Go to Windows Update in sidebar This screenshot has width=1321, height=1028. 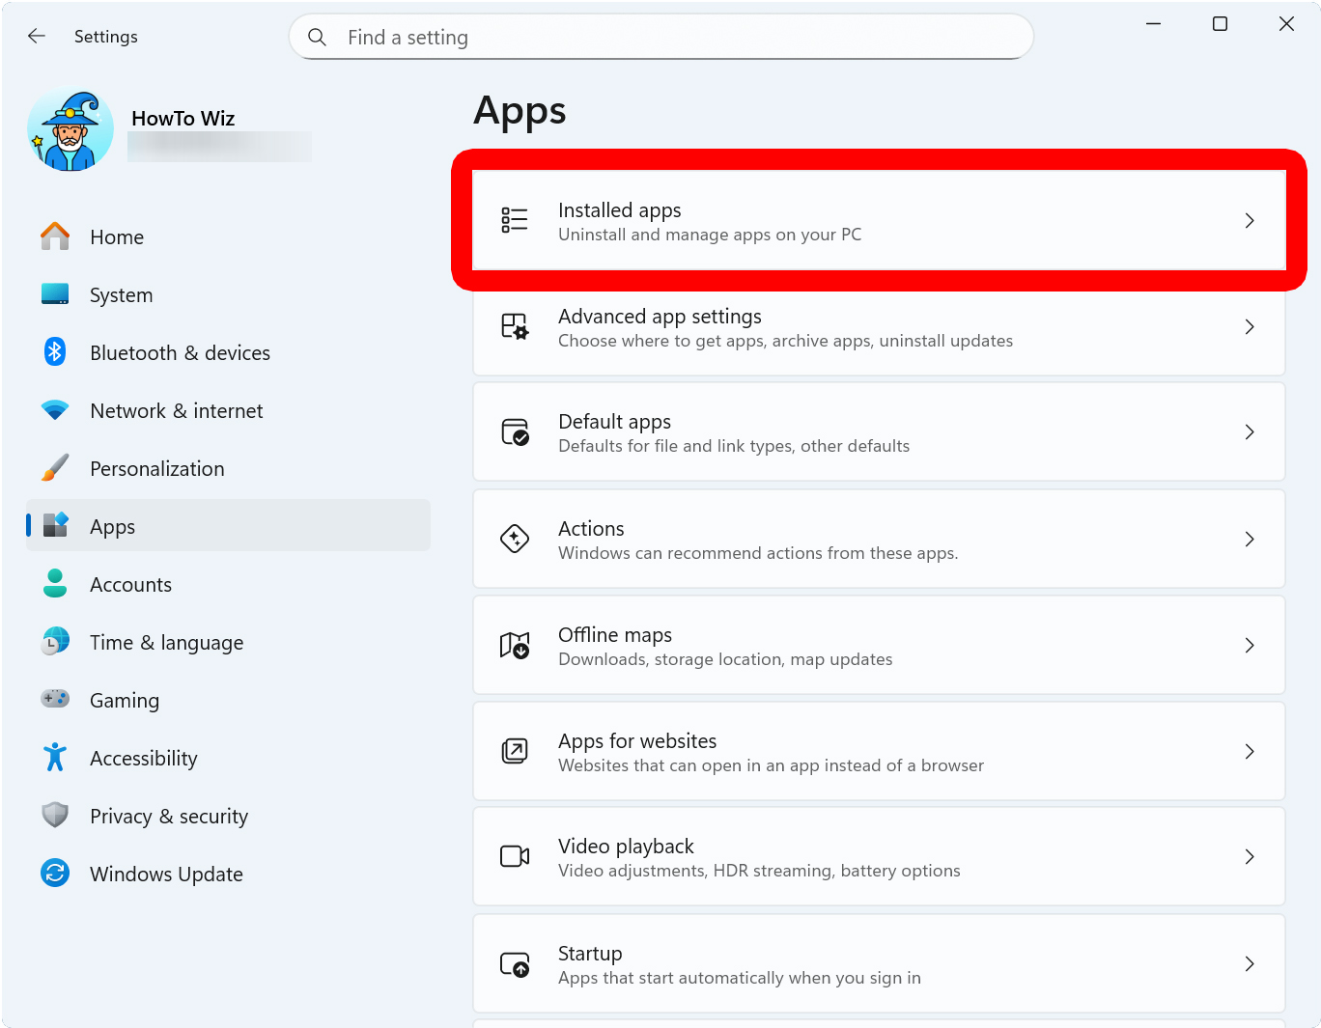(x=166, y=875)
